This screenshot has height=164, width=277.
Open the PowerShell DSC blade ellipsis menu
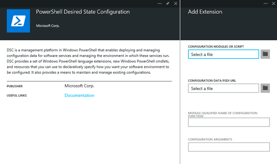[x=160, y=4]
